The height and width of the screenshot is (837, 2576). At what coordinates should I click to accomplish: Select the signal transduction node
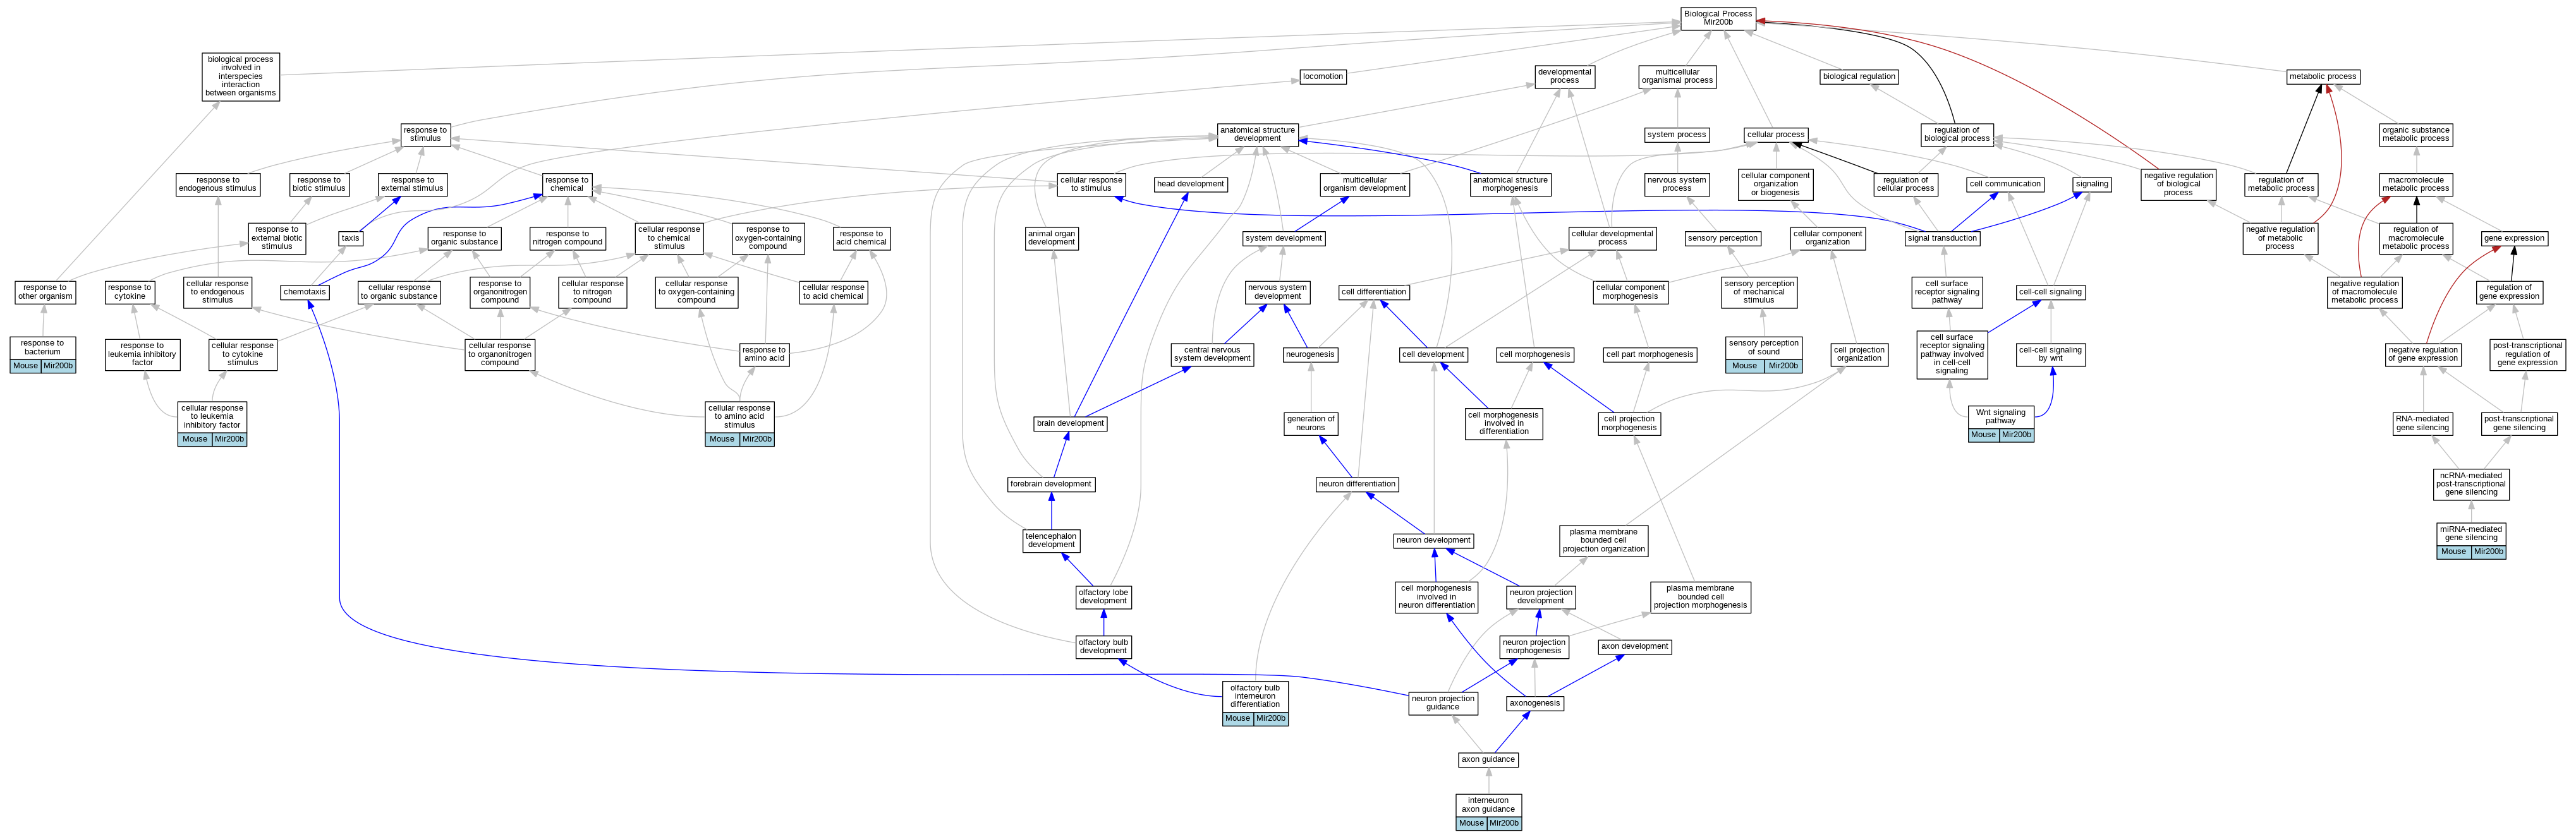pos(1942,238)
